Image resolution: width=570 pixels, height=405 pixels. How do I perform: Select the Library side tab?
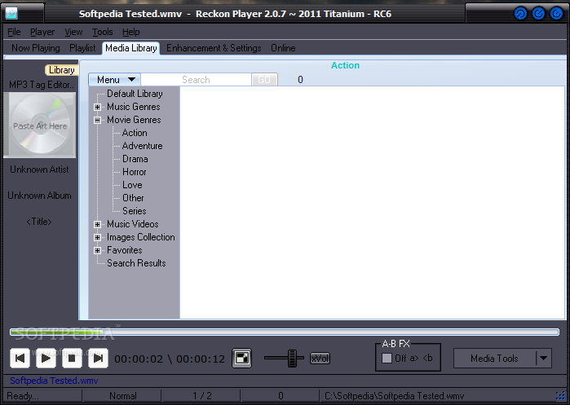pos(62,70)
